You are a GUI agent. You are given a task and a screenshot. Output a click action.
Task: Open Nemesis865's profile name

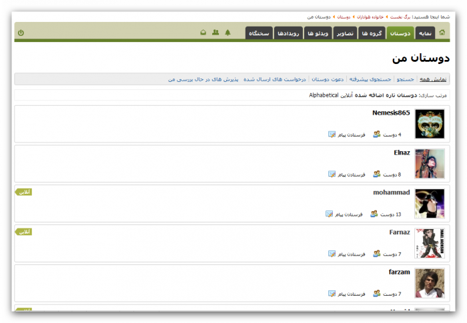point(391,113)
